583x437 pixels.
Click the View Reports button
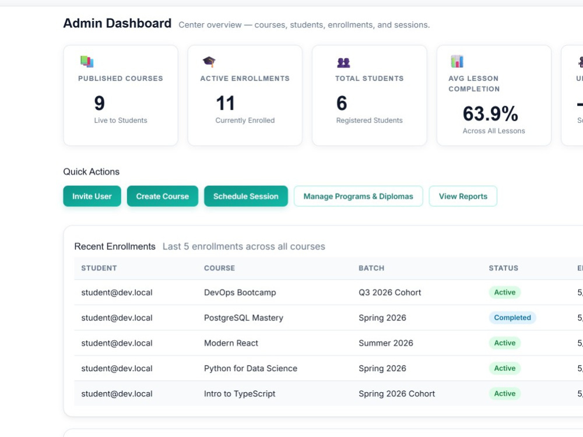[463, 196]
